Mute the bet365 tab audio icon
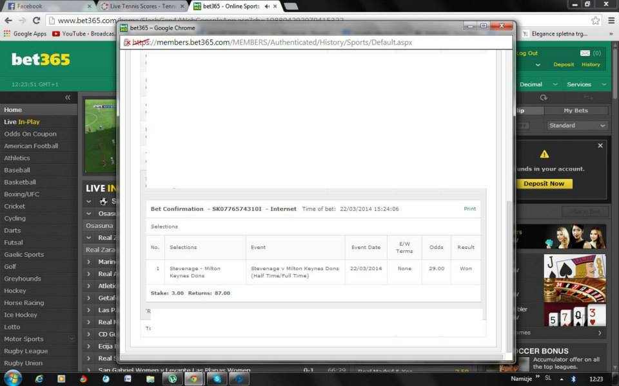 click(x=267, y=6)
